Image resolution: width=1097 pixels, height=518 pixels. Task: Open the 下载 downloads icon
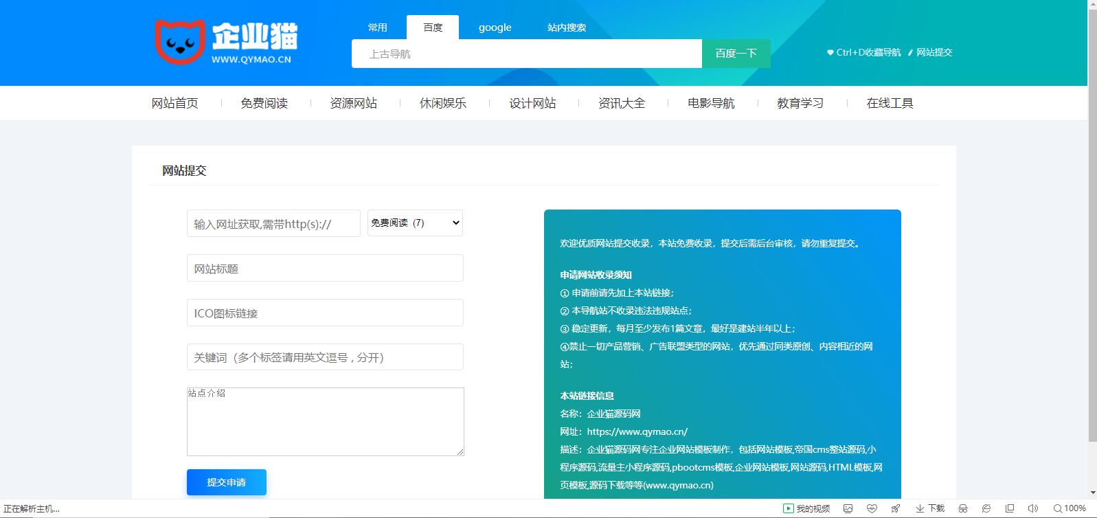(930, 508)
